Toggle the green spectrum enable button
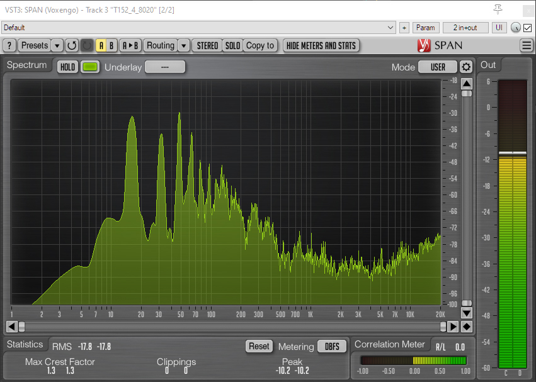 pos(90,67)
